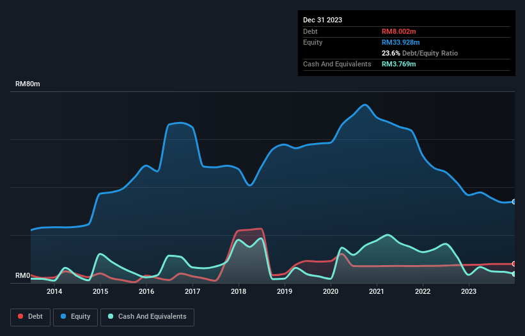Viewport: 525px width, 336px height.
Task: Click the 23.6% Debt/Equity Ratio text
Action: coord(419,53)
